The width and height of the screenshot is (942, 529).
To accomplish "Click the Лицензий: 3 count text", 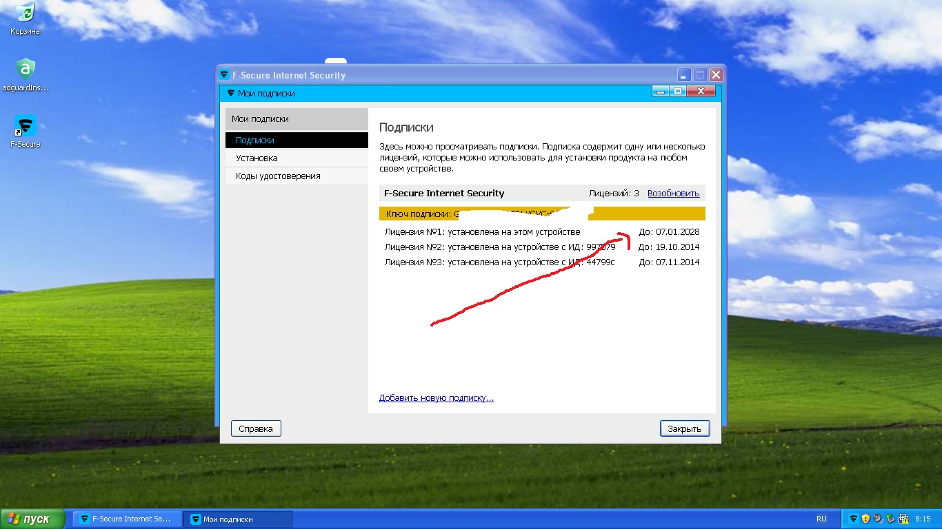I will click(x=614, y=194).
